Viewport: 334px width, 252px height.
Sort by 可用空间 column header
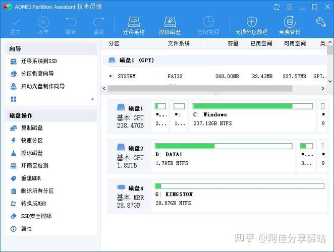[295, 43]
